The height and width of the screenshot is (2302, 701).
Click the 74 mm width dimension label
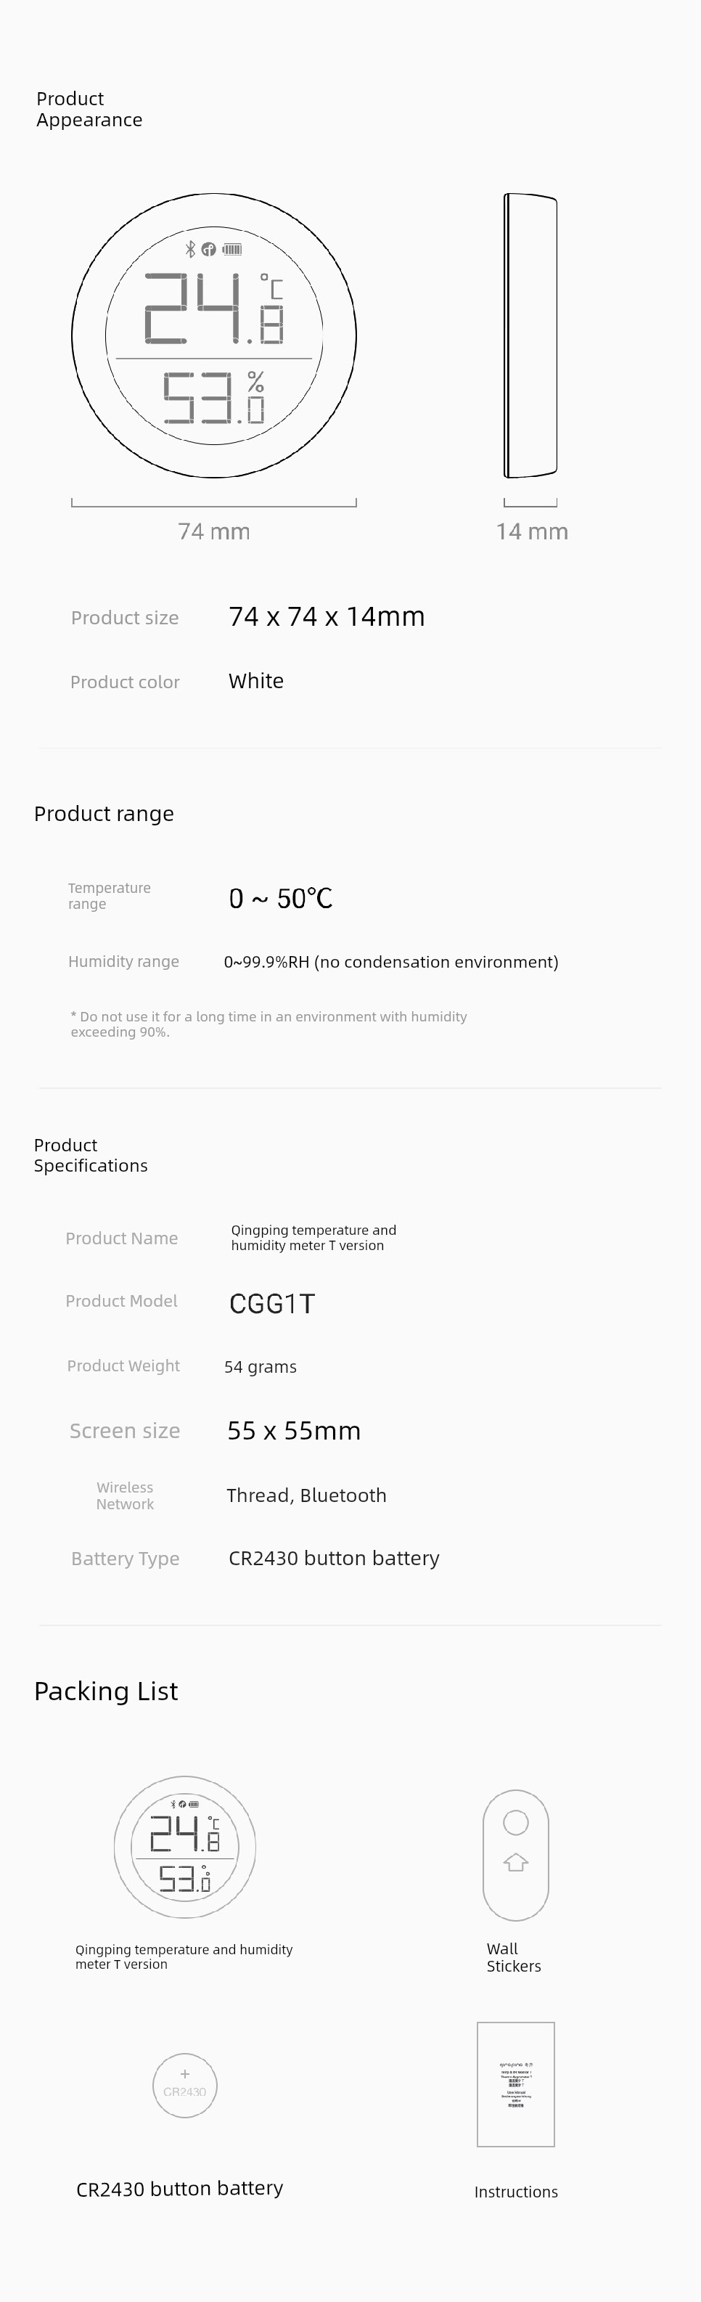pyautogui.click(x=214, y=531)
